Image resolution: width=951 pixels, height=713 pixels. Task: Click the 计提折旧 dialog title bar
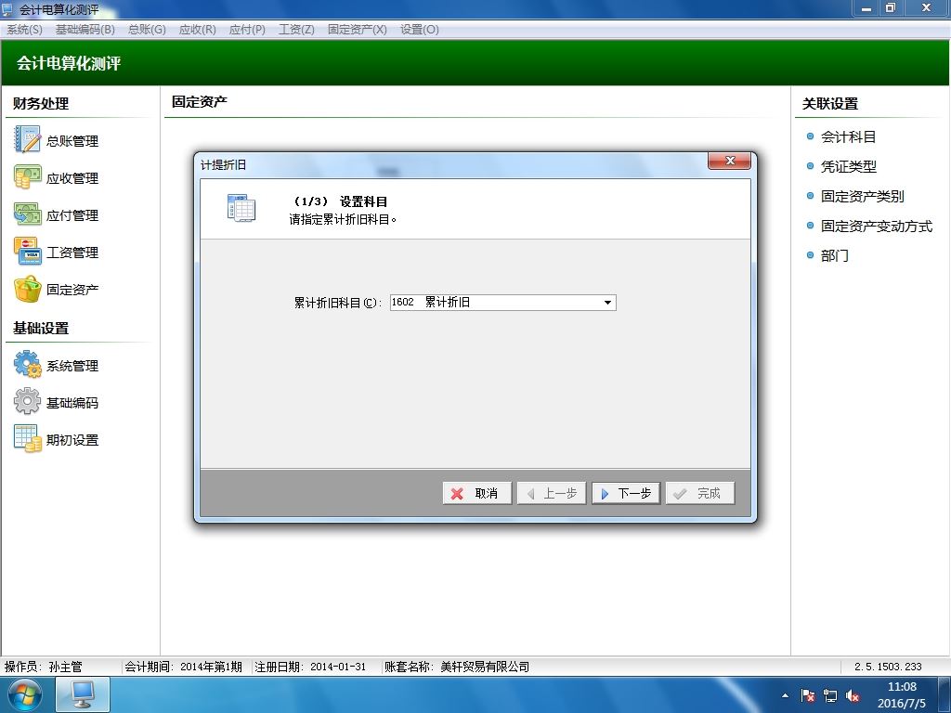pyautogui.click(x=452, y=164)
